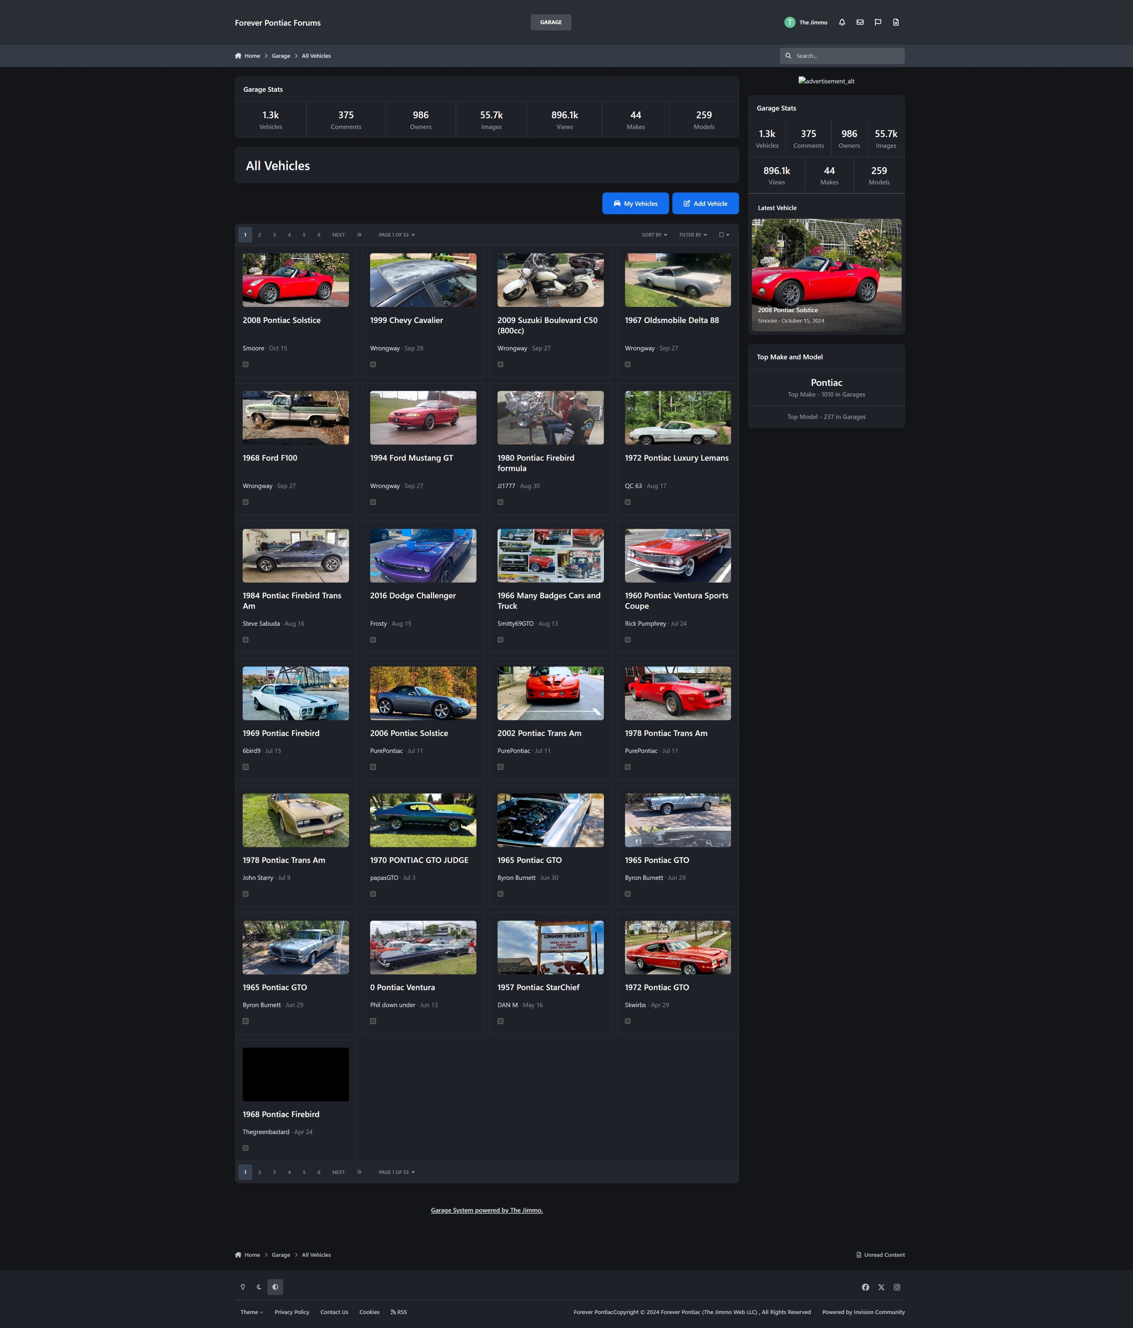Open the messages envelope icon

click(860, 22)
